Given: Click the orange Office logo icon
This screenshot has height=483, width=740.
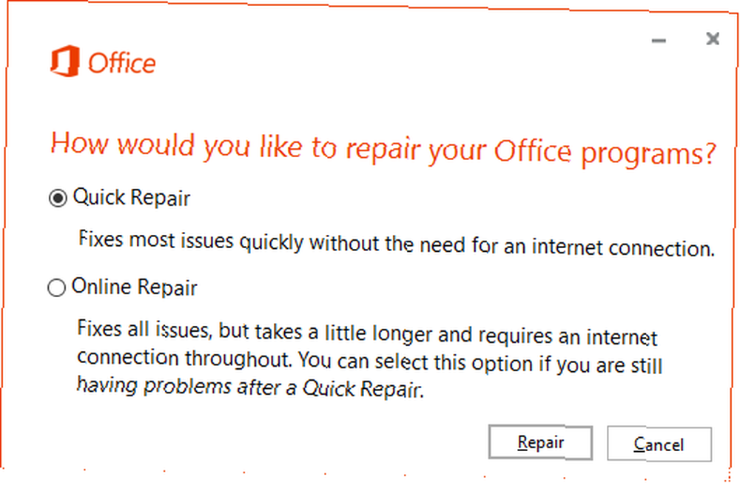Looking at the screenshot, I should 65,61.
